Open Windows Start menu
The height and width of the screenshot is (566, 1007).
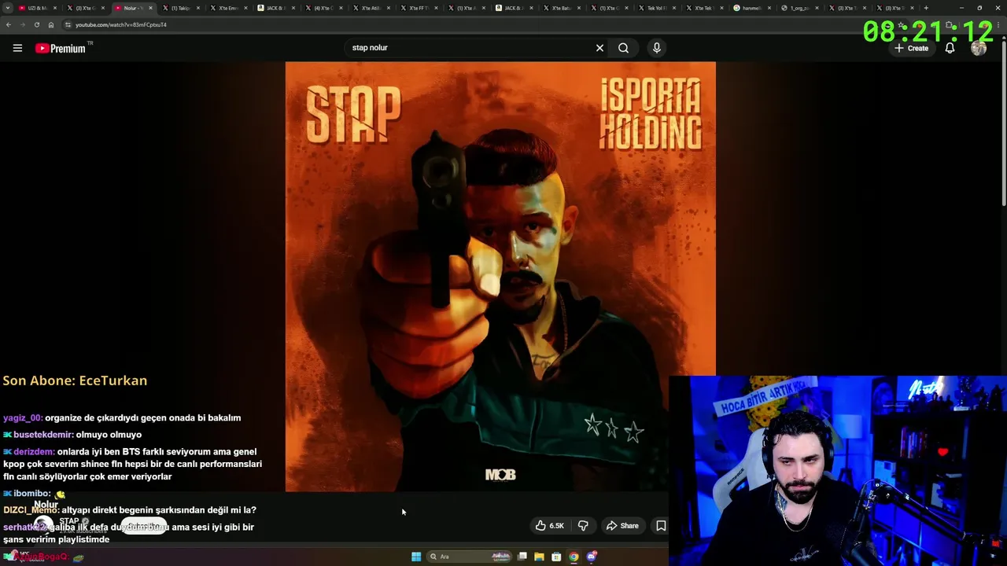click(415, 557)
